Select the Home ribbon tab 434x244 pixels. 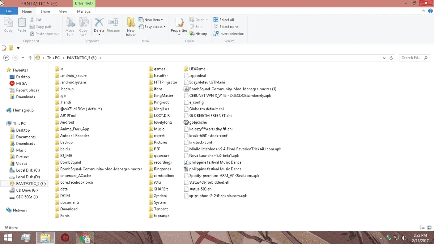27,11
